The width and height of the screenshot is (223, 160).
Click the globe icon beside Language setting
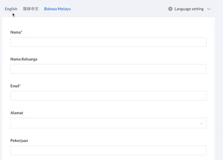click(170, 9)
